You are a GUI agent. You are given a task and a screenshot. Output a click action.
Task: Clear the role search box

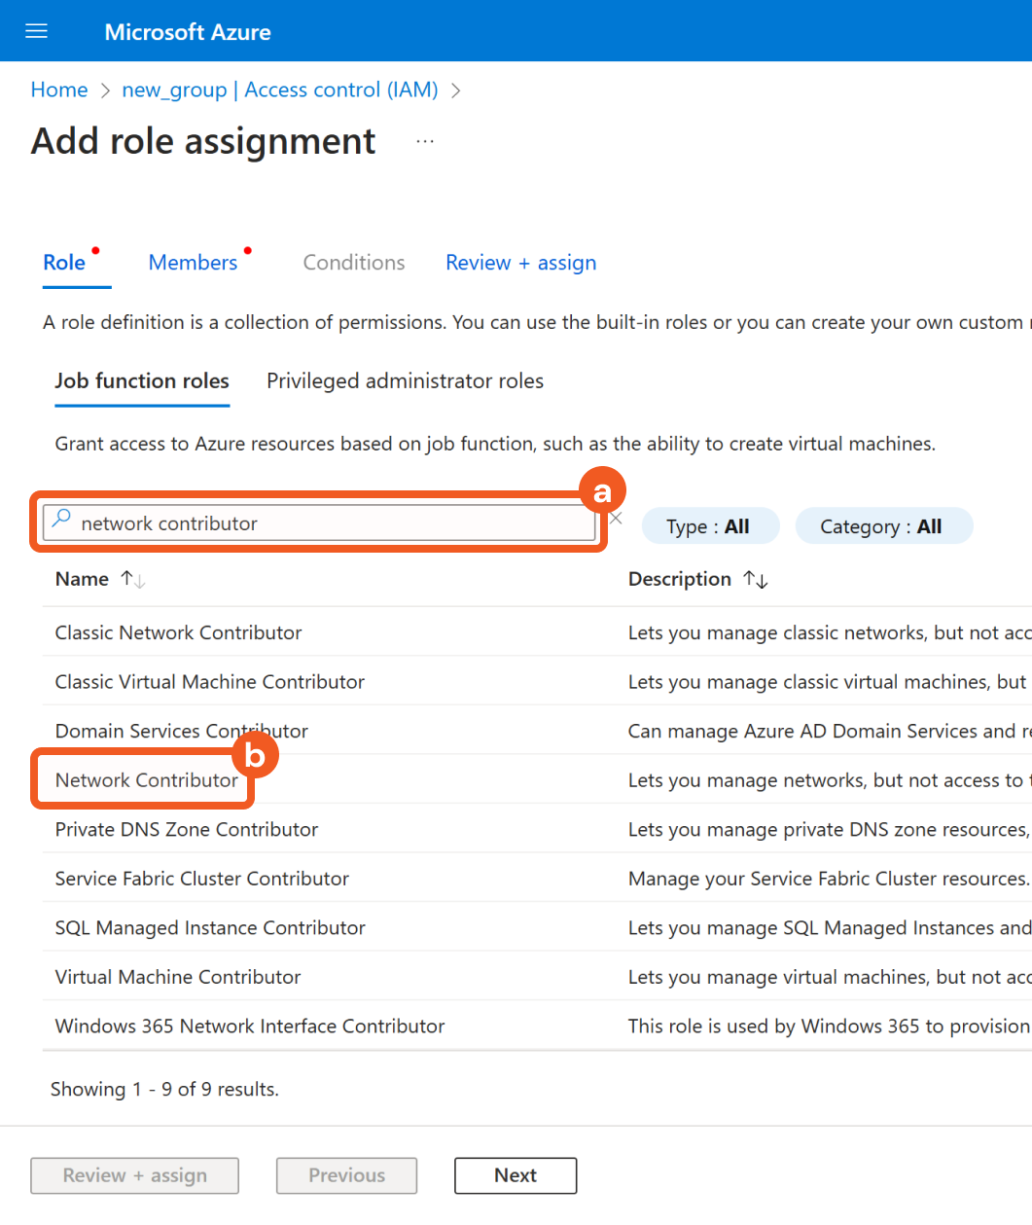tap(616, 519)
